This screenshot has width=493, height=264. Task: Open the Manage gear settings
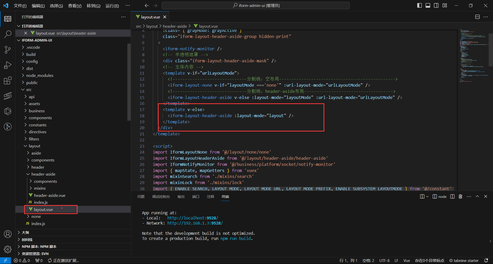coord(8,249)
